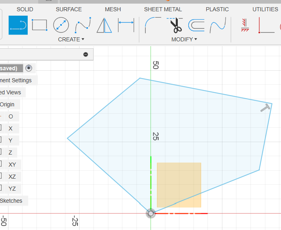Switch to the MESH tab
The width and height of the screenshot is (281, 230).
[113, 9]
